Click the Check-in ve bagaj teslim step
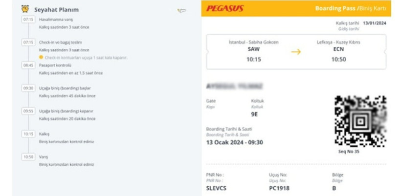This screenshot has width=401, height=196. pyautogui.click(x=60, y=42)
